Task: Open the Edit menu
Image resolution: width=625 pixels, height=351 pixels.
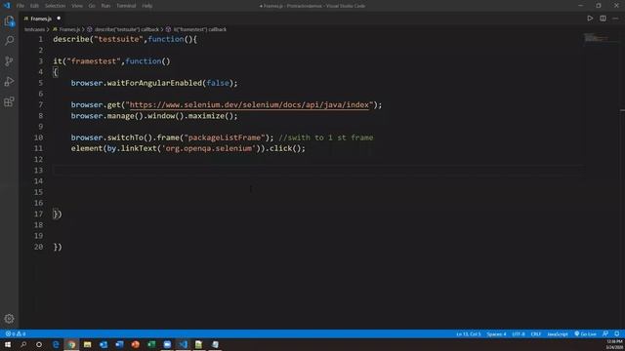Action: [34, 6]
